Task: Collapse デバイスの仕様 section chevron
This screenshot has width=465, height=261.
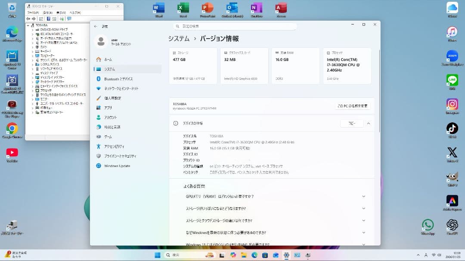Action: point(369,123)
